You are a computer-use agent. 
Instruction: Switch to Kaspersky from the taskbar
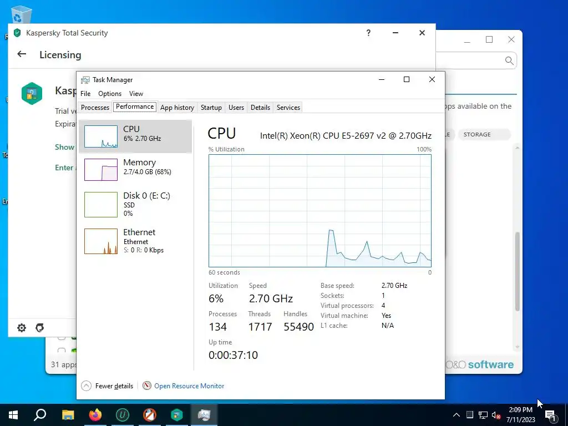[x=177, y=415]
